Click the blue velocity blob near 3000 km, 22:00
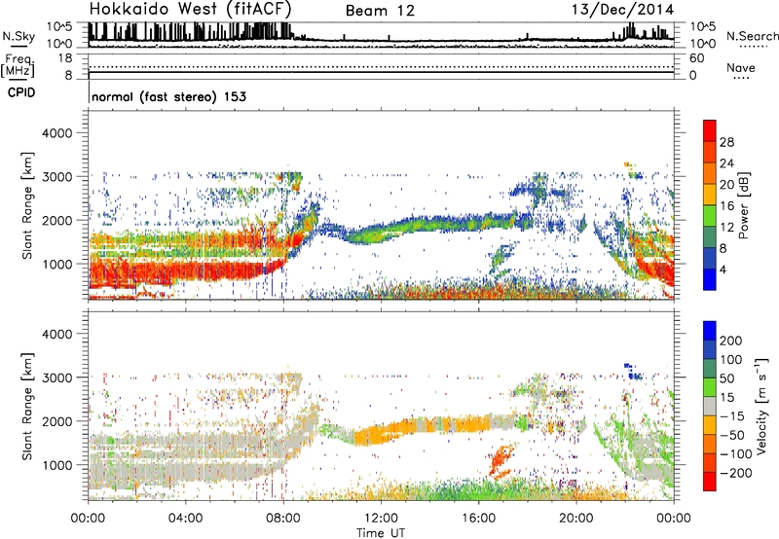The width and height of the screenshot is (779, 539). click(x=632, y=372)
